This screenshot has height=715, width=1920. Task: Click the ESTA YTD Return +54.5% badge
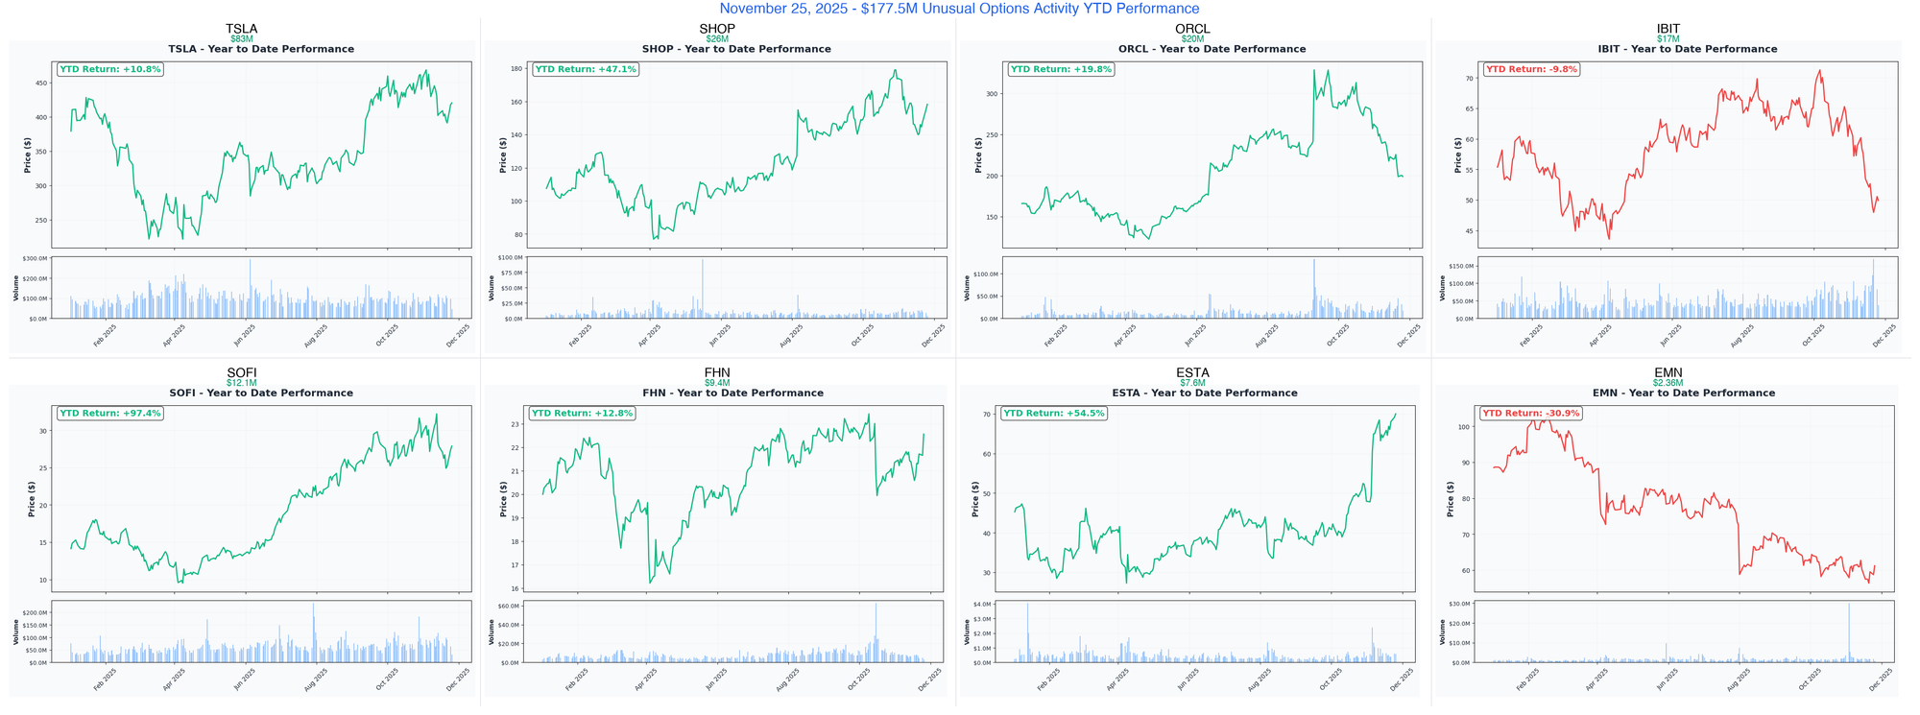click(x=1053, y=414)
